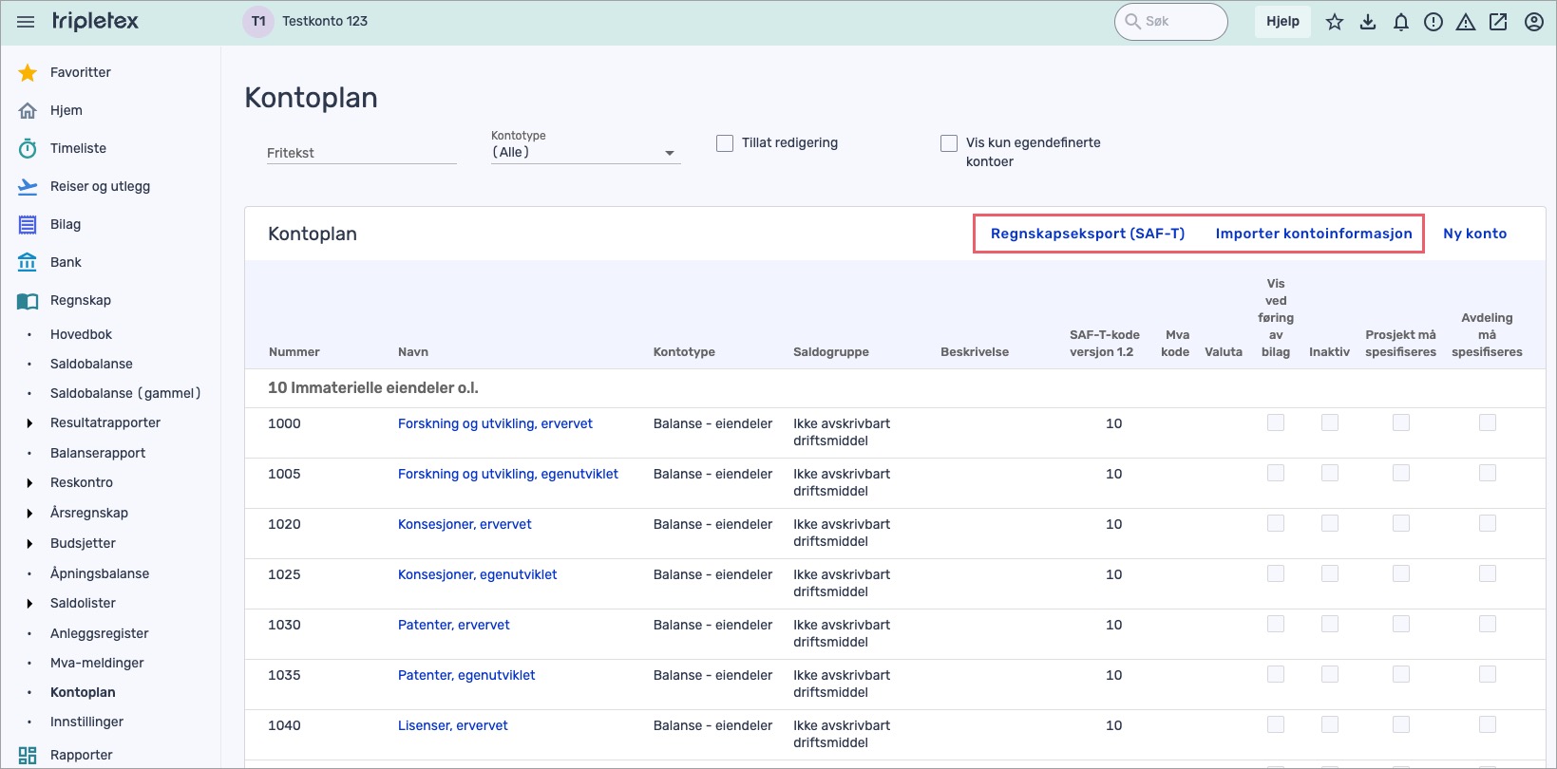Toggle Prosjekt må spesifiseres for account 1020

click(x=1401, y=523)
